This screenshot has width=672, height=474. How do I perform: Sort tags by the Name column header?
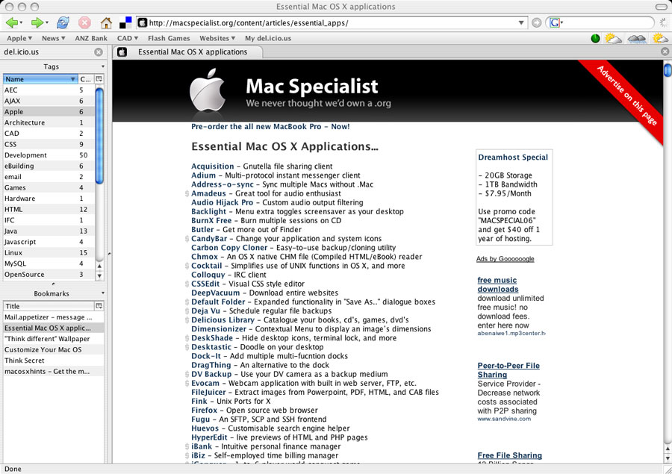(x=40, y=79)
